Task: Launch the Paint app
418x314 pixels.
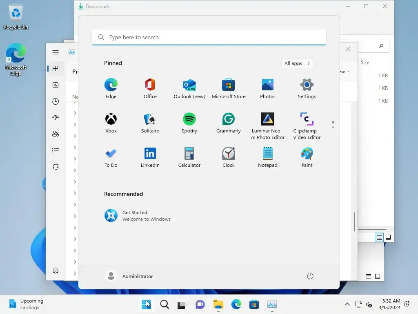Action: (307, 157)
